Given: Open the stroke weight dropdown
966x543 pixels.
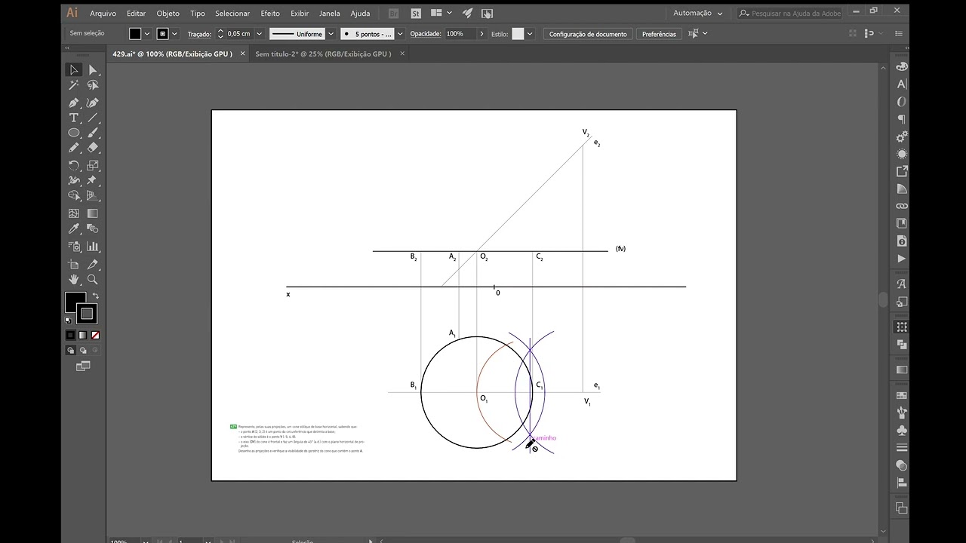Looking at the screenshot, I should (x=260, y=34).
